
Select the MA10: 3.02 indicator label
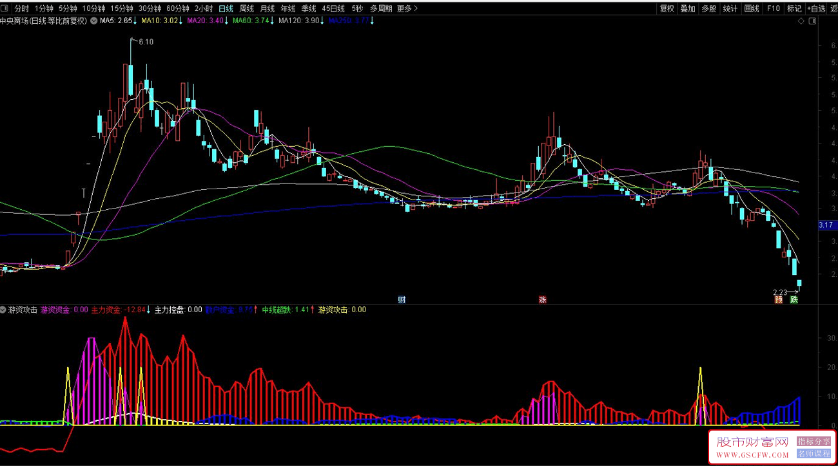[159, 21]
